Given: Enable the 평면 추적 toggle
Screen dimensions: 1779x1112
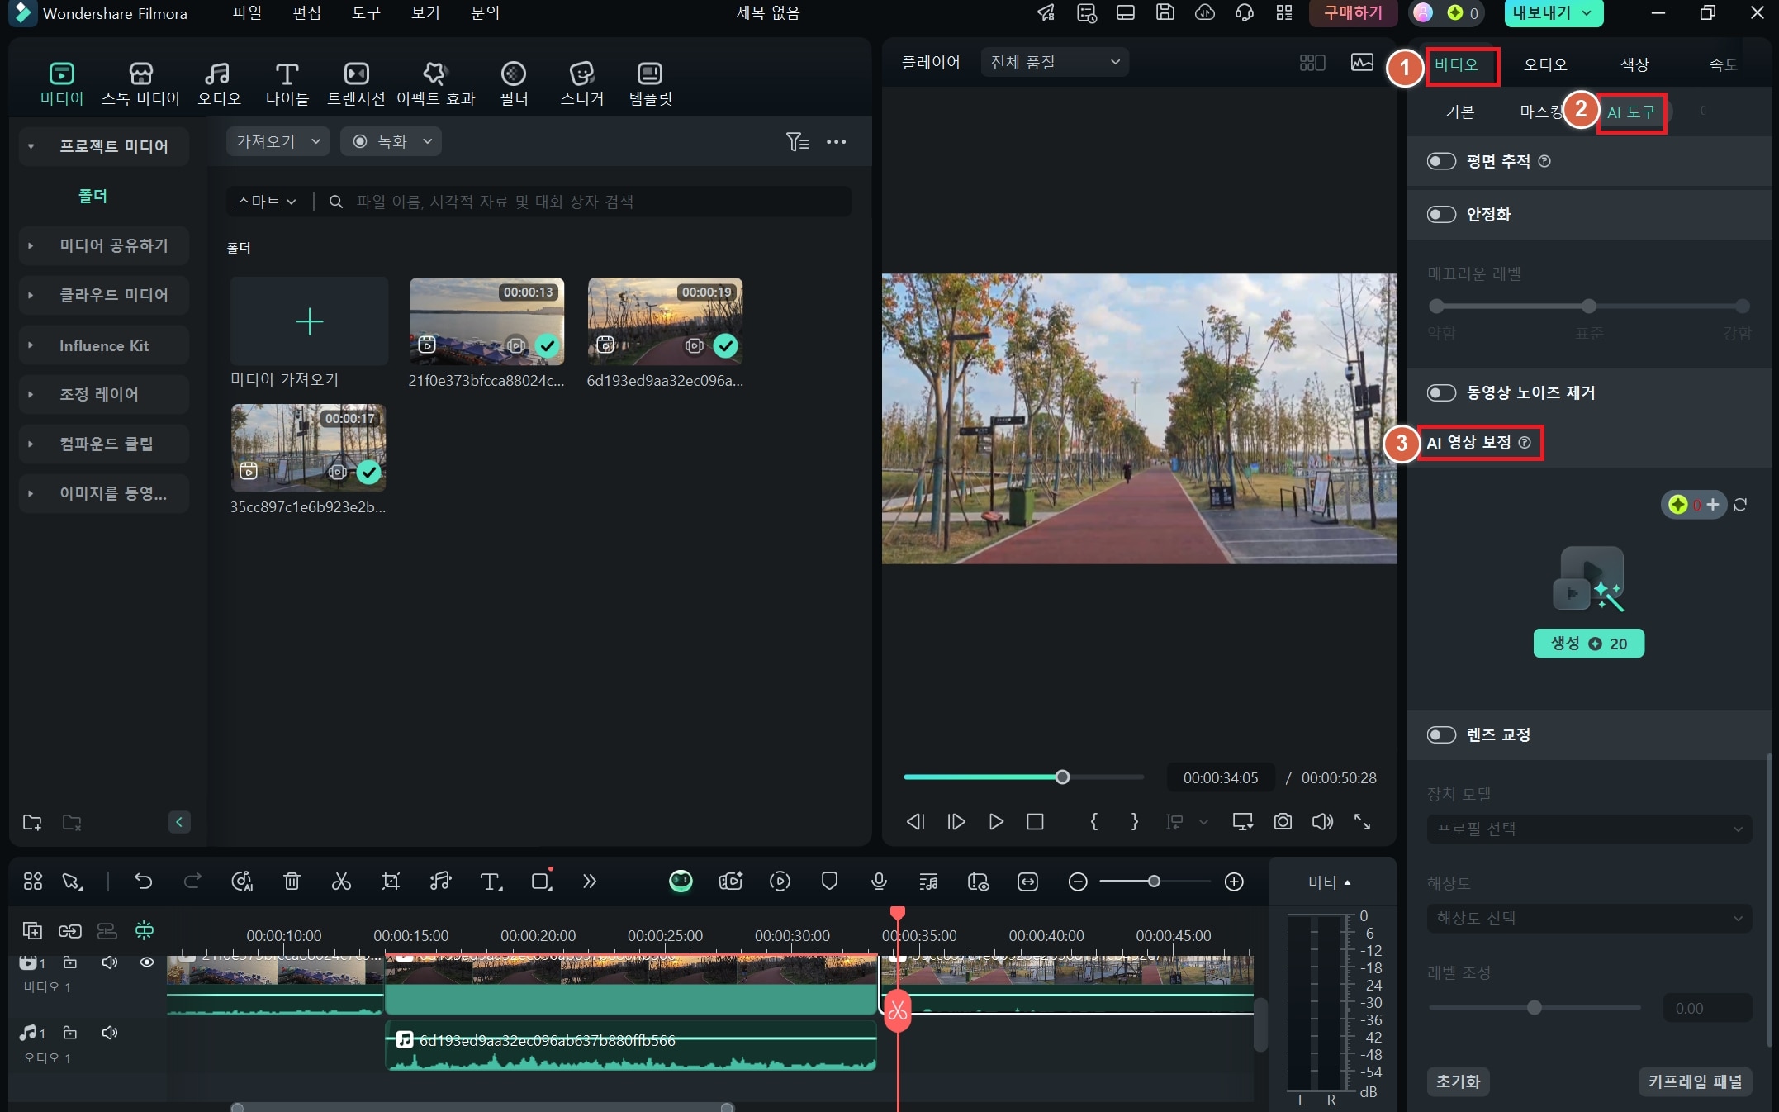Looking at the screenshot, I should click(x=1441, y=161).
